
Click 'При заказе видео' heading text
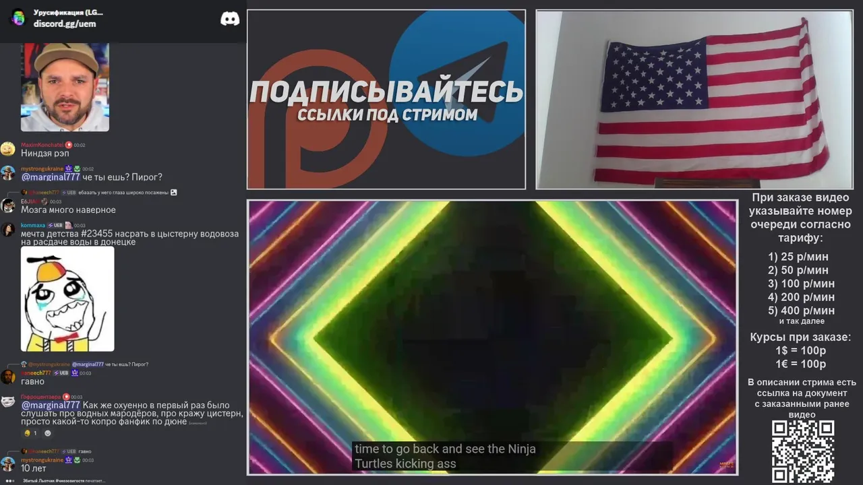click(800, 198)
